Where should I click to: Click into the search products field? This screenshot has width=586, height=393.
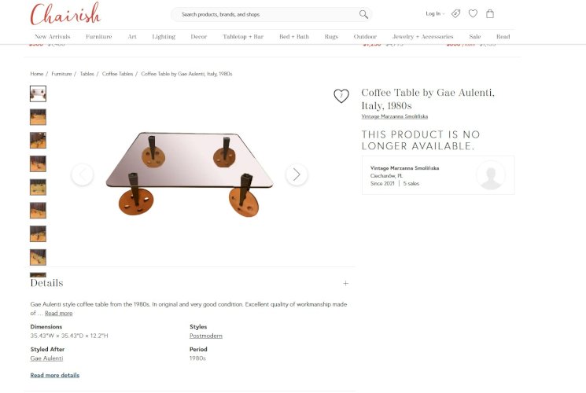click(267, 15)
